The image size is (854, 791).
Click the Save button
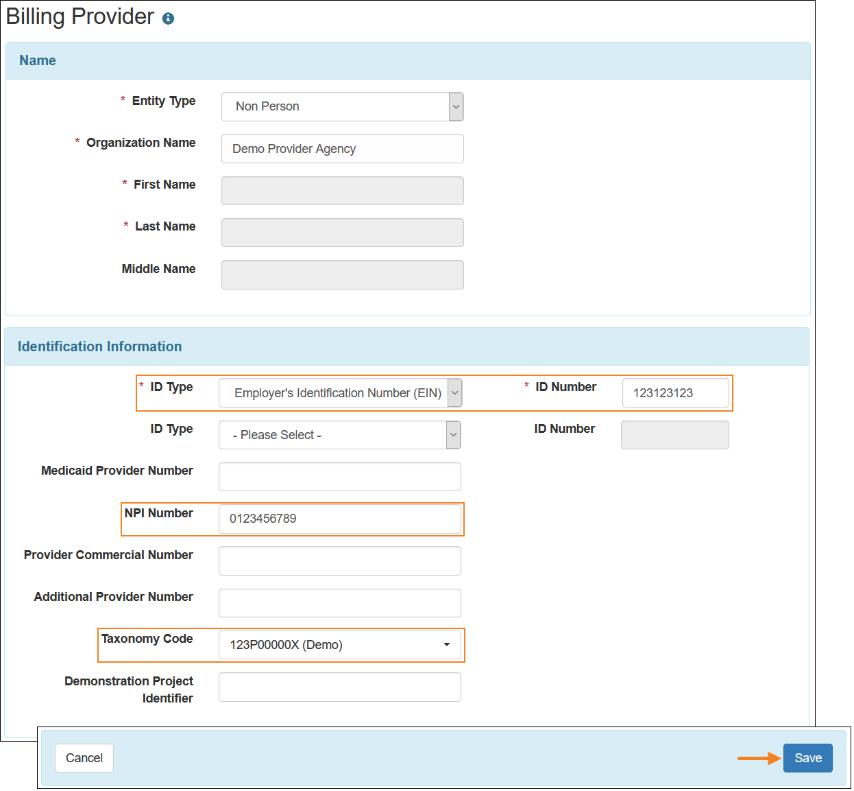point(807,757)
